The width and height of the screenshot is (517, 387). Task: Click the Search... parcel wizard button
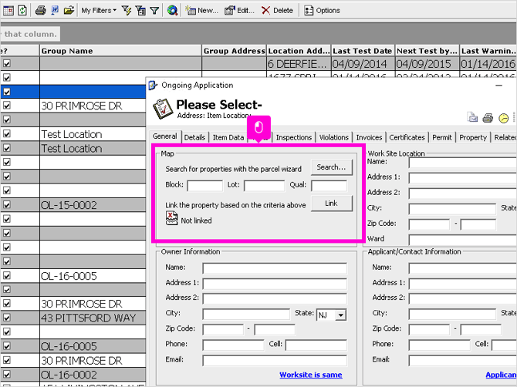[331, 167]
